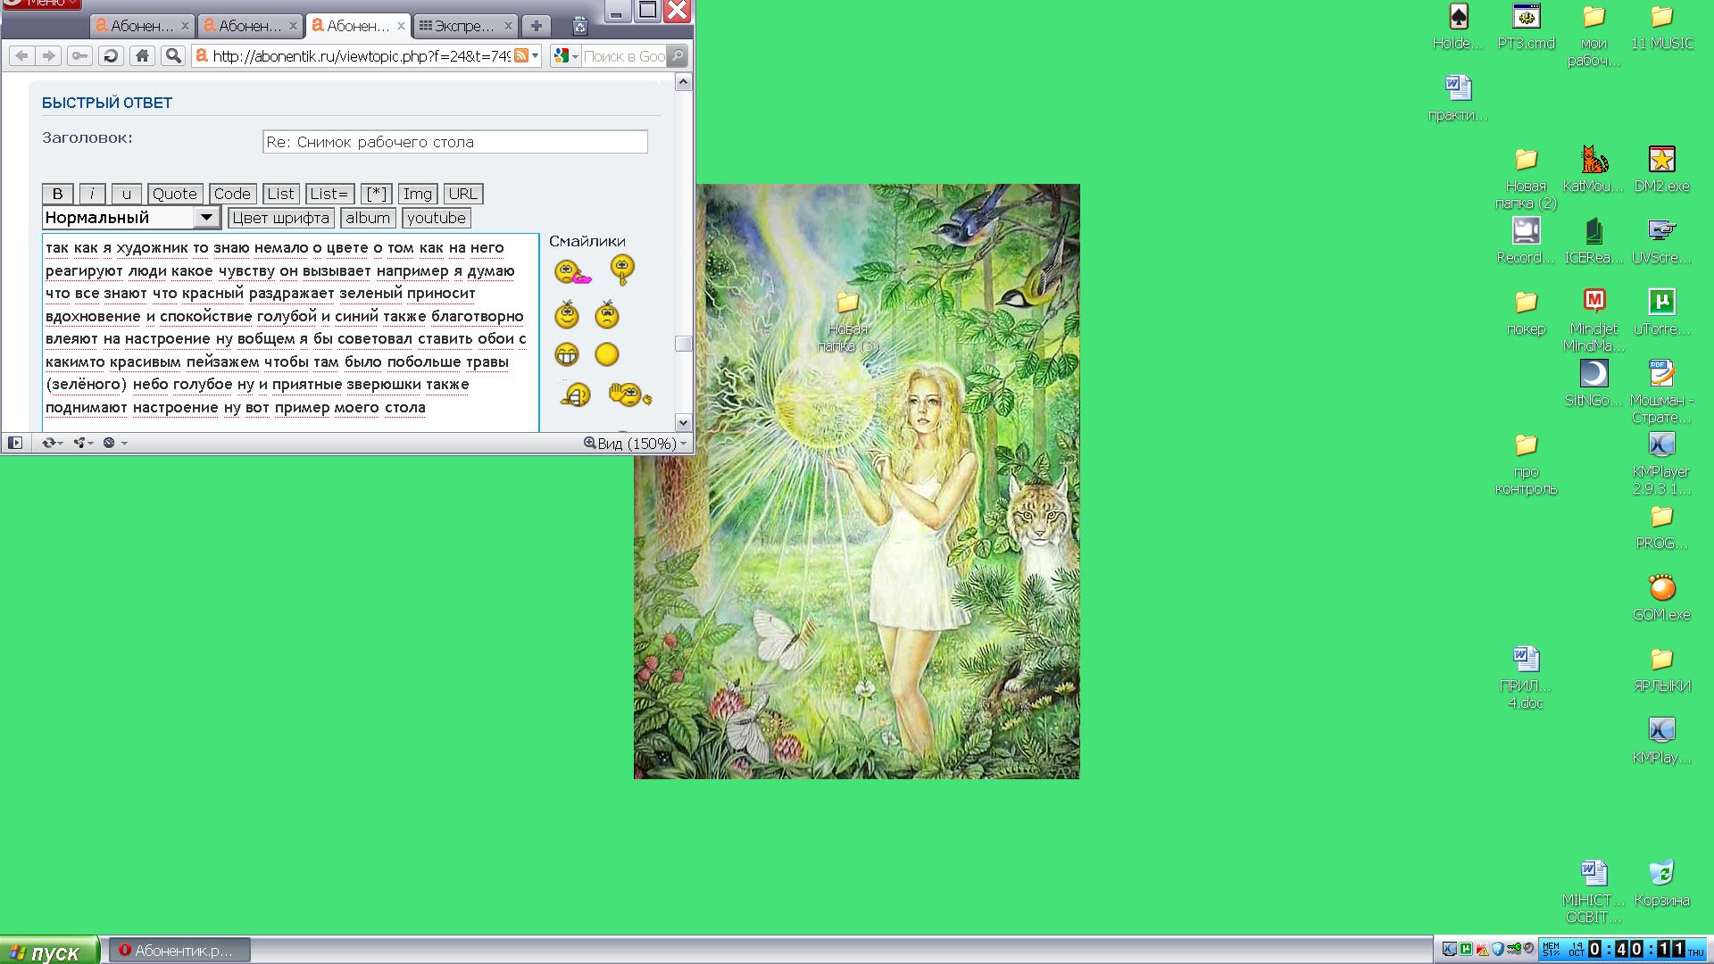
Task: Open the Вид (150%) zoom dropdown
Action: click(x=636, y=444)
